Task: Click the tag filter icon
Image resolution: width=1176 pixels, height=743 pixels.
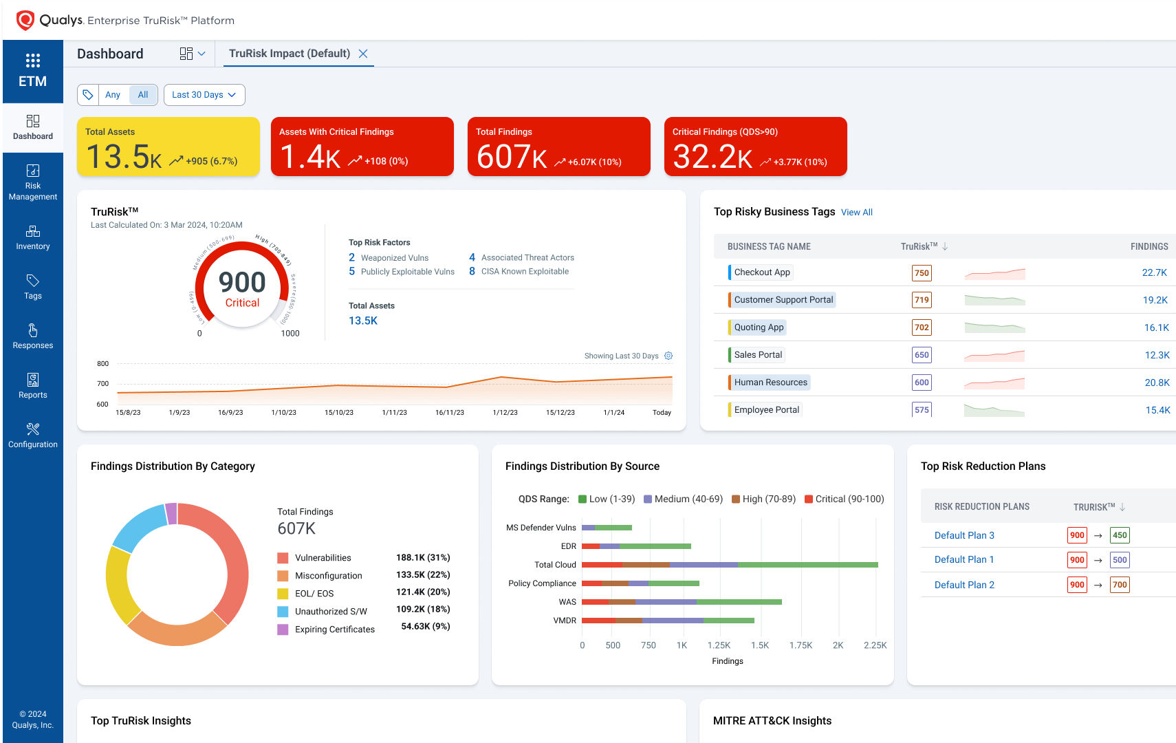Action: 88,95
